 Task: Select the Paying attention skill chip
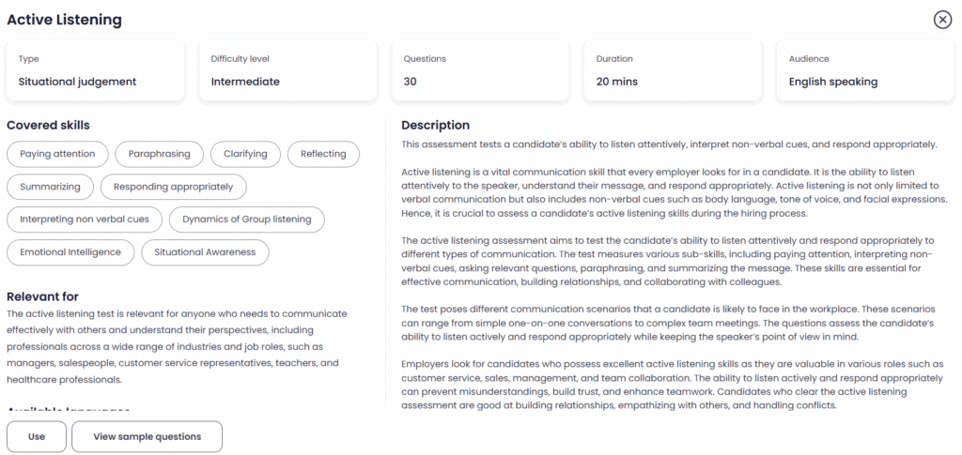pyautogui.click(x=57, y=154)
